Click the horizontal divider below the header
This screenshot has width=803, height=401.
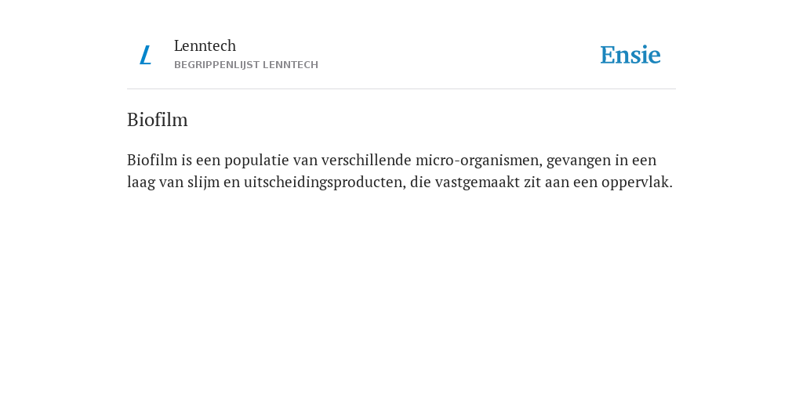[401, 89]
